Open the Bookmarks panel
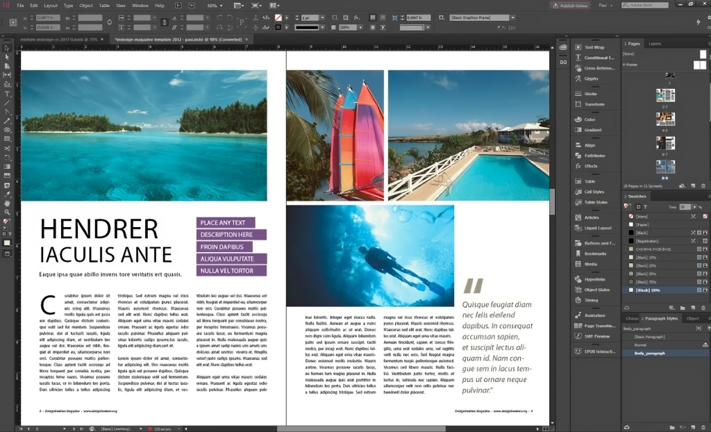 tap(595, 254)
